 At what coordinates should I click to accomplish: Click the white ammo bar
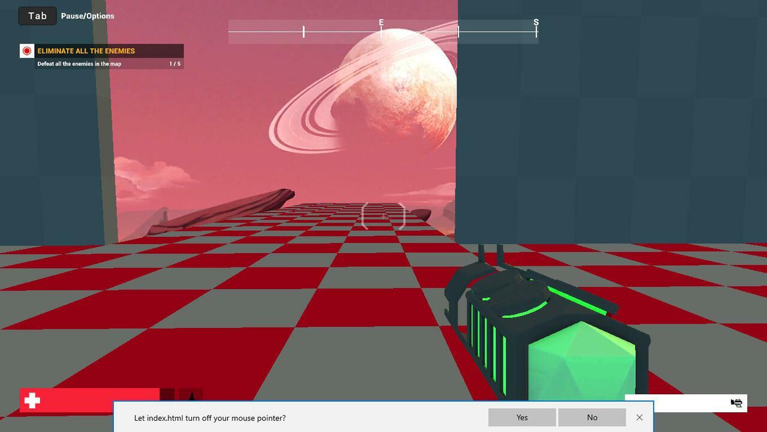(x=686, y=403)
